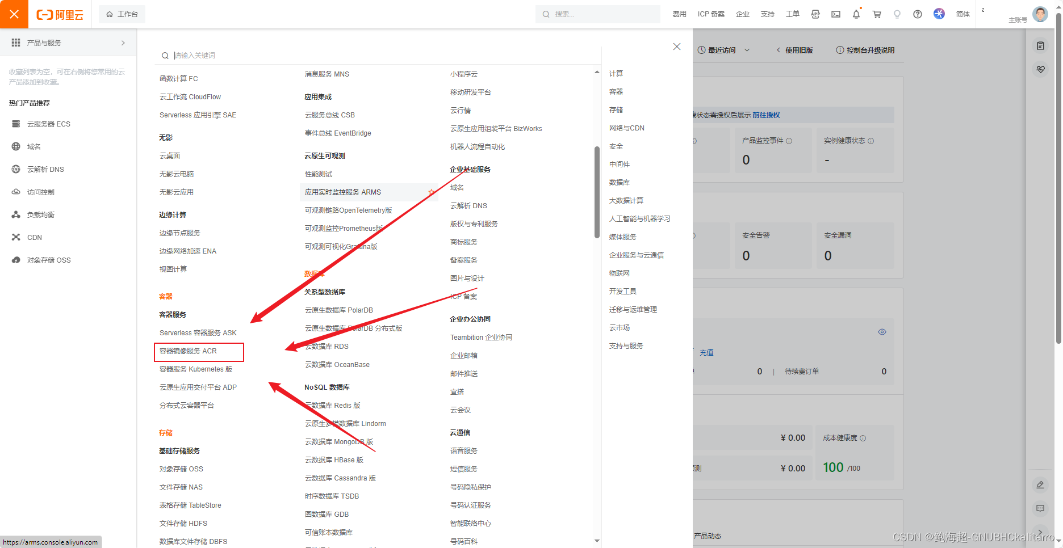
Task: Select 应用实时监控服务 ARMS
Action: [343, 192]
